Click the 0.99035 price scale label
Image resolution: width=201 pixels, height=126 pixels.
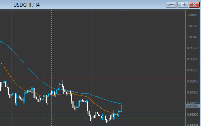tap(193, 59)
